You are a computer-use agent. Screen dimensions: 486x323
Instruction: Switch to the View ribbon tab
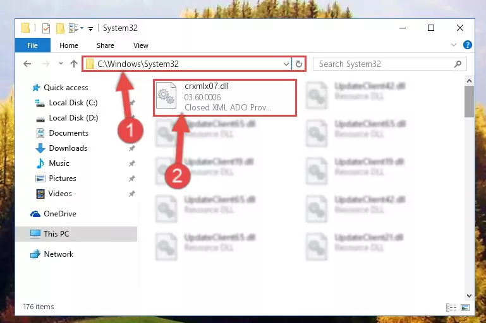[x=141, y=45]
